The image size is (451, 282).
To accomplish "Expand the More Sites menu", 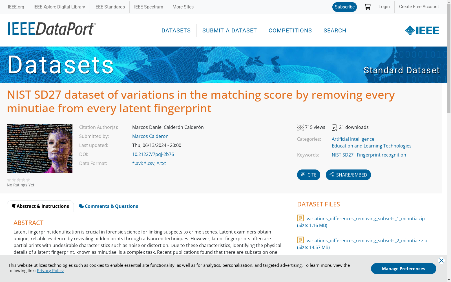I will click(183, 7).
